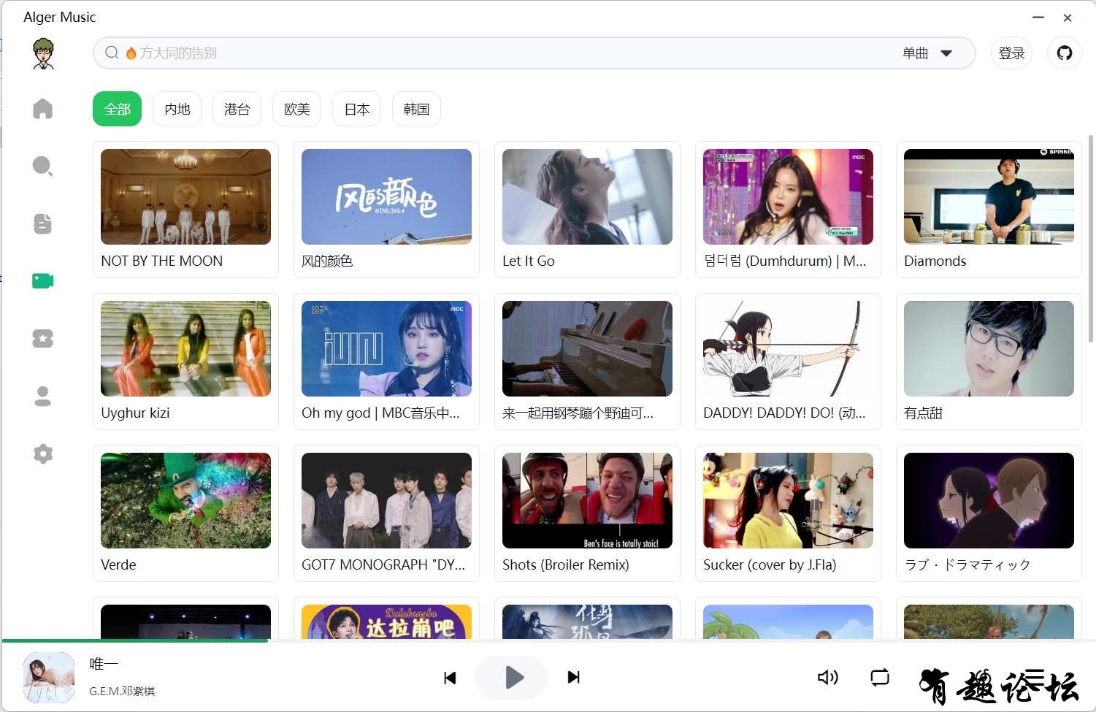Open the piano 来一起用钢琴 video thumbnail

pos(587,348)
